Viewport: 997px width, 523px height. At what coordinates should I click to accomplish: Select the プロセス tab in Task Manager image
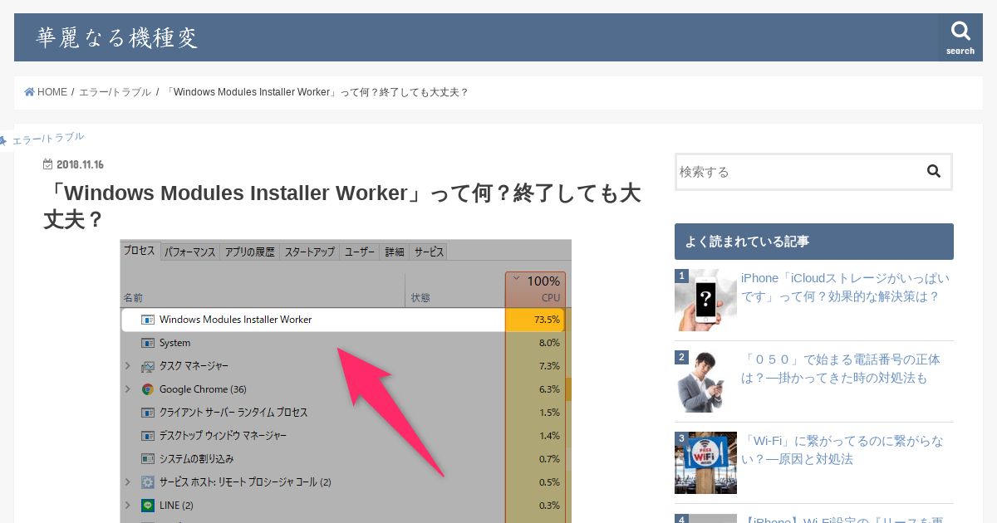click(x=140, y=251)
